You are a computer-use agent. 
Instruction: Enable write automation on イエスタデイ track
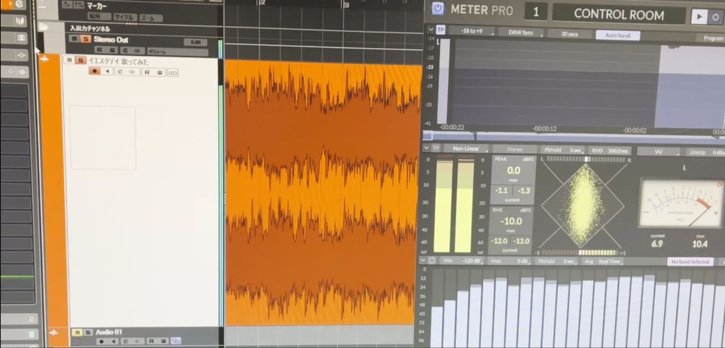coord(159,72)
